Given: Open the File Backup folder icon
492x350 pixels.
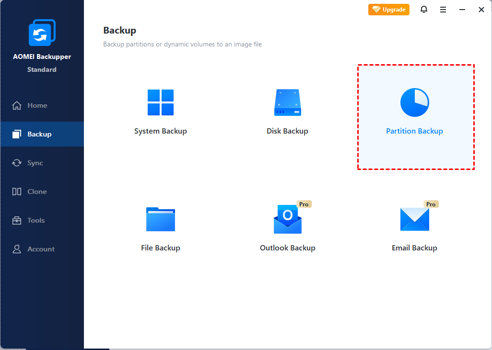Looking at the screenshot, I should tap(160, 219).
